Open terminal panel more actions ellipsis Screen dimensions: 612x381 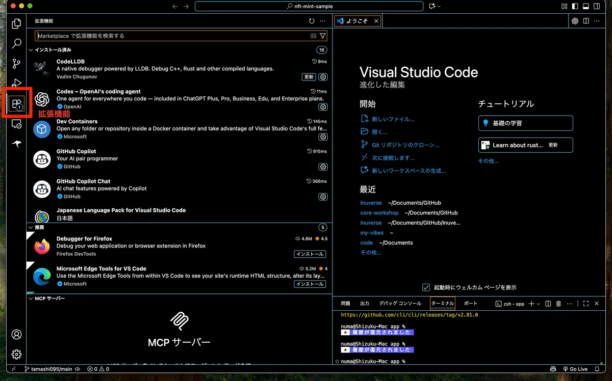tap(570, 304)
